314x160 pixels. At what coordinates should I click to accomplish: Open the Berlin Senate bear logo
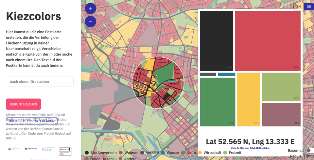click(65, 152)
